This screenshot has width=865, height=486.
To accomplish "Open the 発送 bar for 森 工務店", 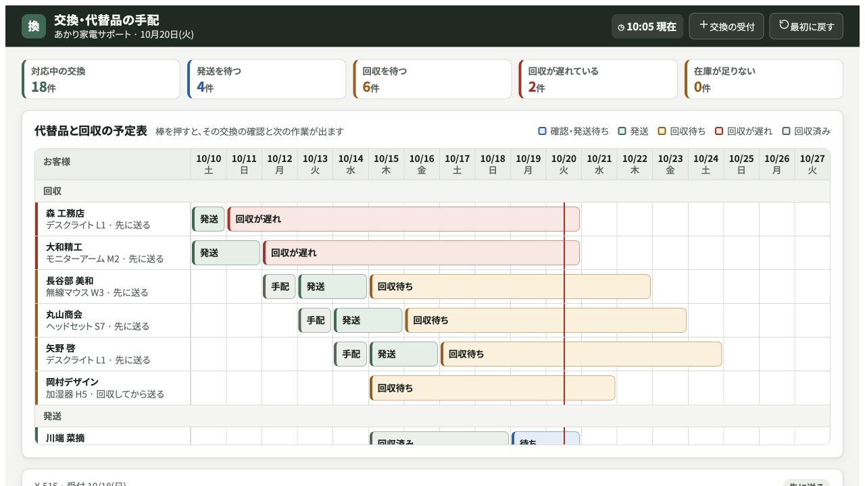I will [208, 219].
